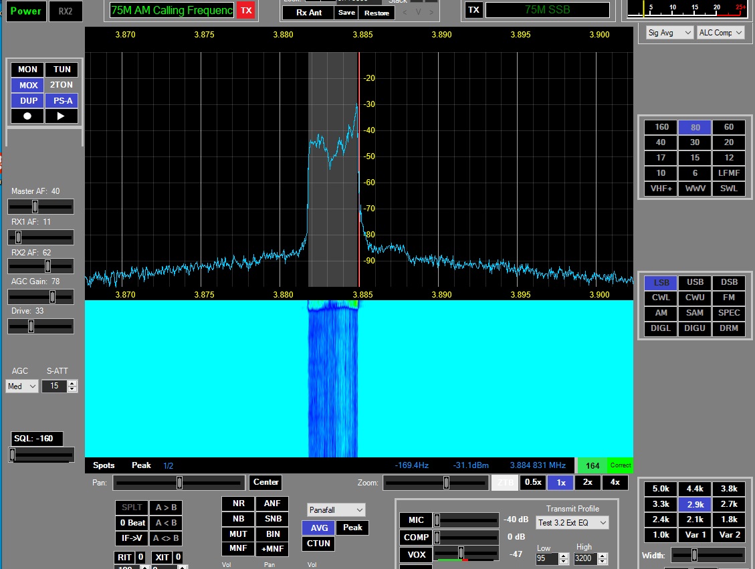Click the Drive slider

pos(41,326)
